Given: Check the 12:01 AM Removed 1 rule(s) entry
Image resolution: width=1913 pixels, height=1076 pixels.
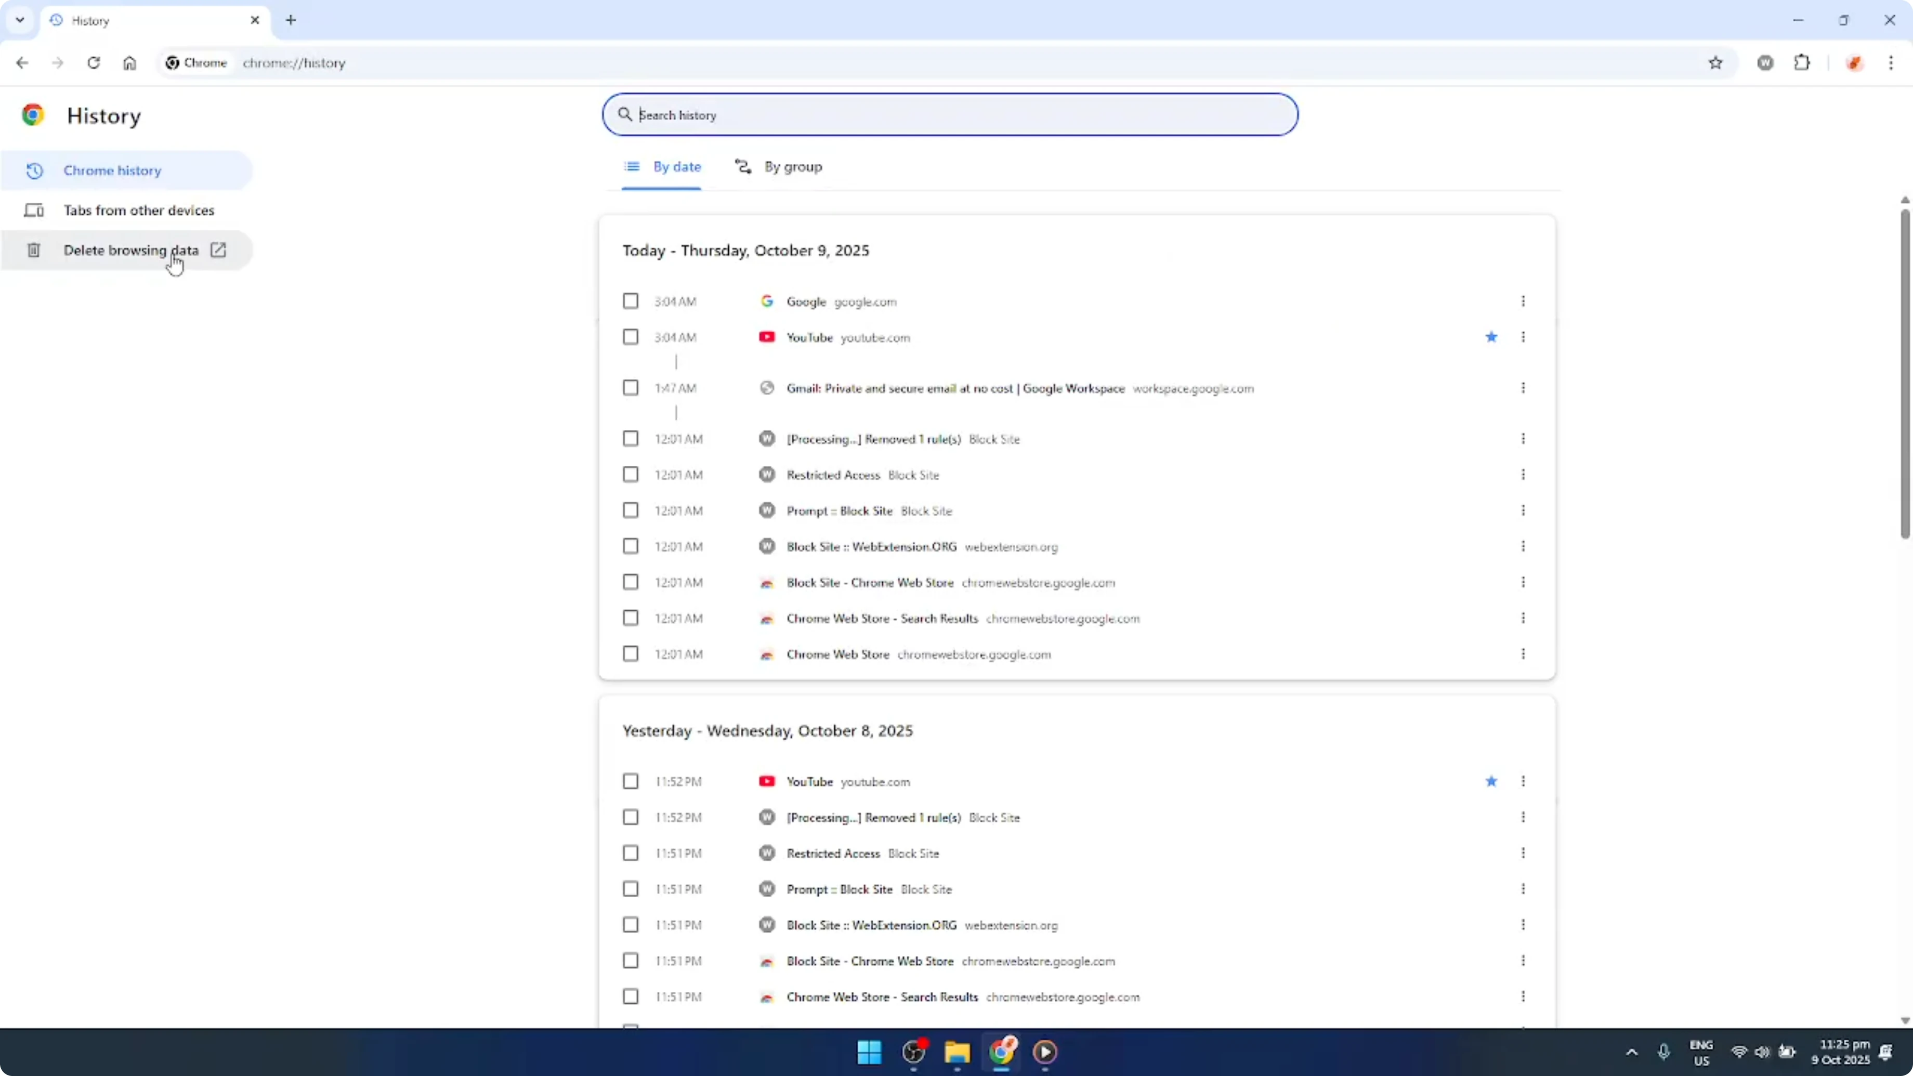Looking at the screenshot, I should [631, 439].
